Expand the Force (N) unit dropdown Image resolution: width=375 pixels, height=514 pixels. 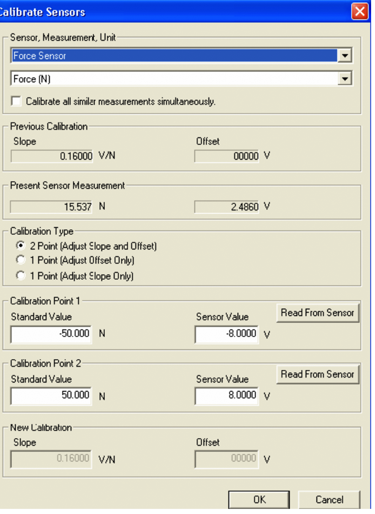345,79
